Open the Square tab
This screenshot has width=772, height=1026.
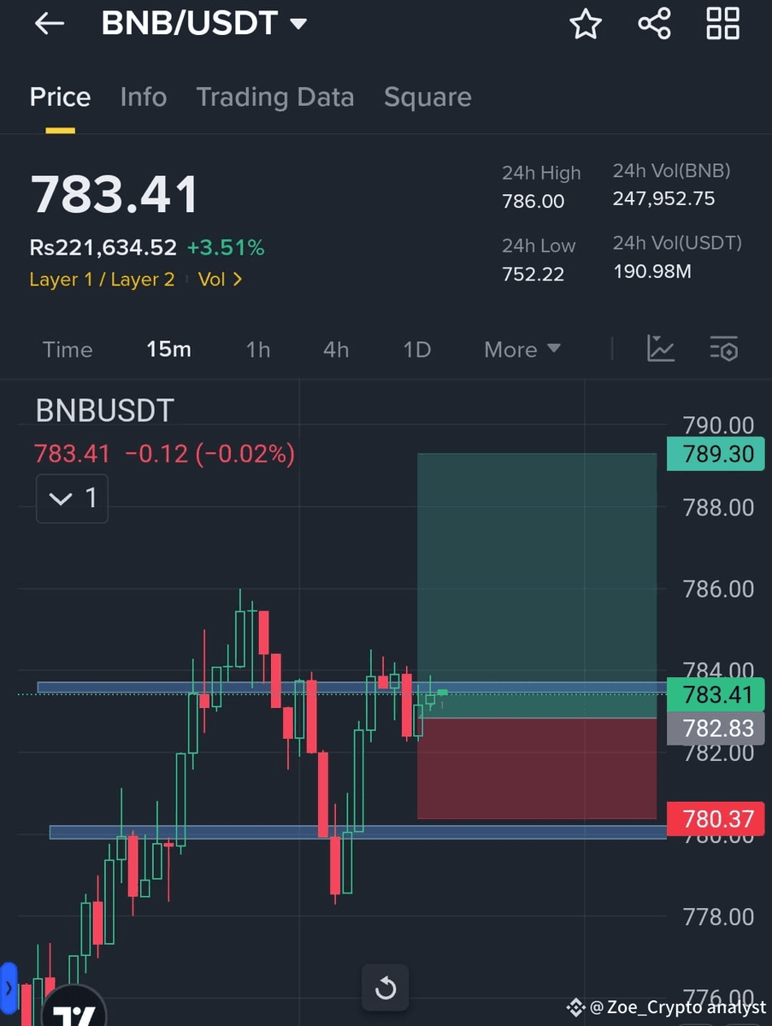pyautogui.click(x=427, y=97)
